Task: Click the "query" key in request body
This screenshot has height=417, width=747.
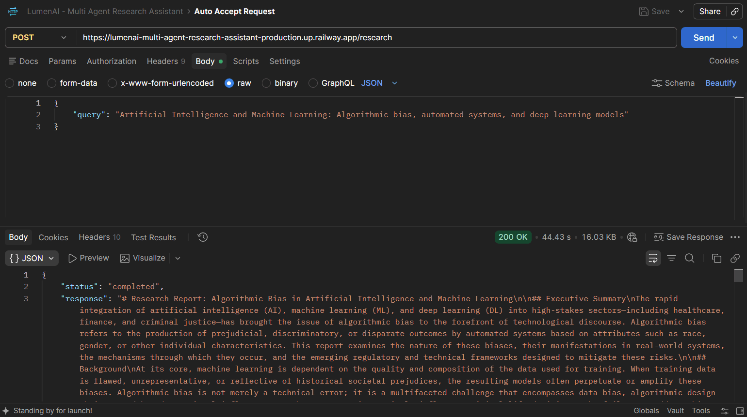Action: tap(89, 115)
